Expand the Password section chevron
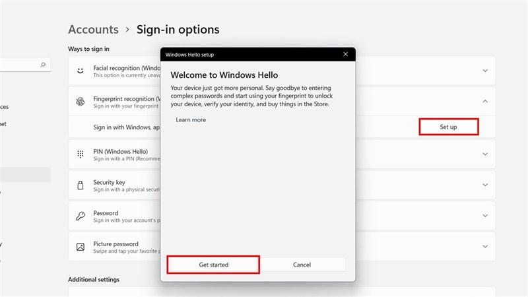528x297 pixels. (485, 216)
